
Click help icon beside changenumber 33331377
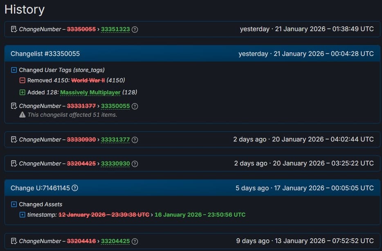(x=135, y=140)
